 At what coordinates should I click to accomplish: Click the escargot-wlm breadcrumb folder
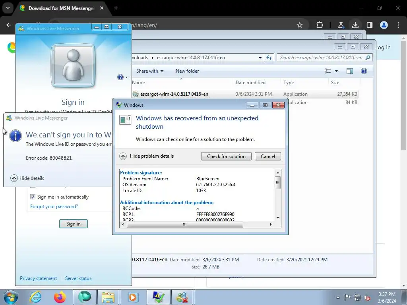click(191, 58)
